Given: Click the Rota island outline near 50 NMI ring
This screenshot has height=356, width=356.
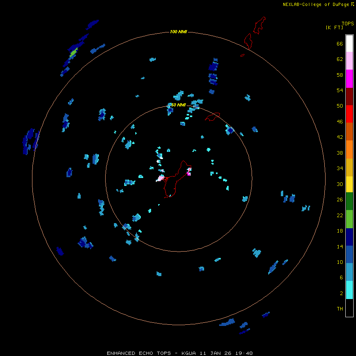Looking at the screenshot, I should click(x=212, y=116).
